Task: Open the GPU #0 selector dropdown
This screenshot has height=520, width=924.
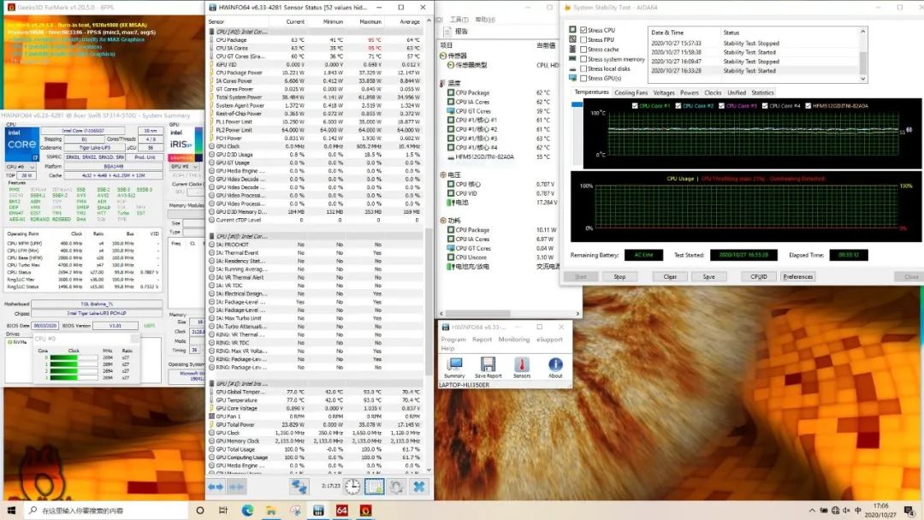Action: pos(184,167)
